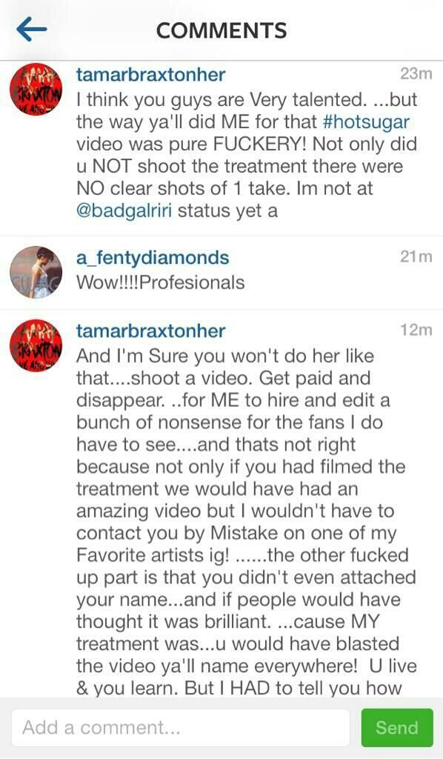Open tamarbraxtonher avatar on 23m comment
This screenshot has width=443, height=759.
click(x=36, y=89)
